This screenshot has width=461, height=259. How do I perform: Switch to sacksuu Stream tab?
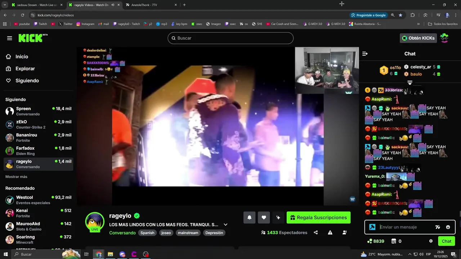(x=37, y=5)
